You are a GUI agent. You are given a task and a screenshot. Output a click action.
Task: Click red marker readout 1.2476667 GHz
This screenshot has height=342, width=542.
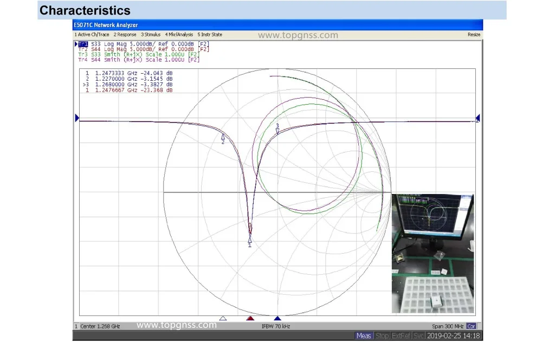(x=129, y=91)
